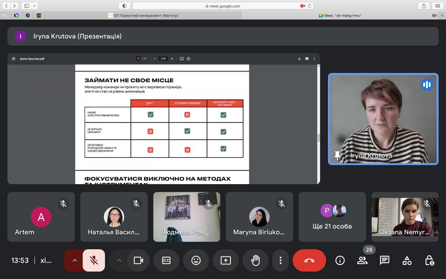This screenshot has width=446, height=279.
Task: Leave the call with the red hang-up button
Action: pos(309,261)
